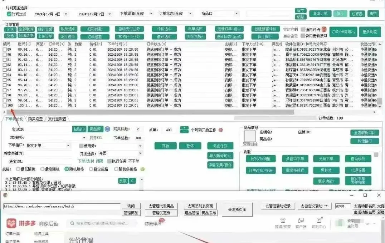Click the pinduoduo URL address field
This screenshot has width=385, height=243.
(x=61, y=206)
